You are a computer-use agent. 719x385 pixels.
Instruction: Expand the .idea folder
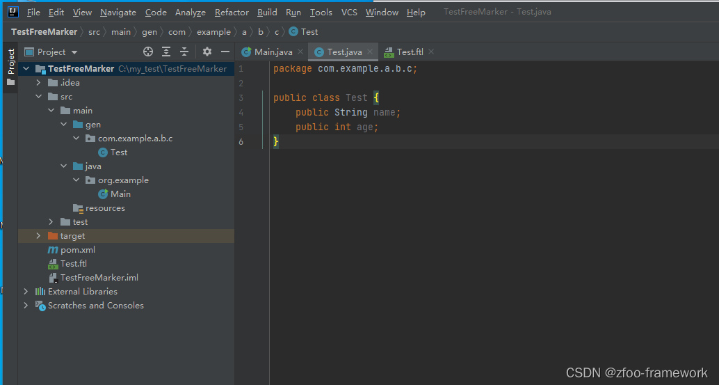point(38,83)
